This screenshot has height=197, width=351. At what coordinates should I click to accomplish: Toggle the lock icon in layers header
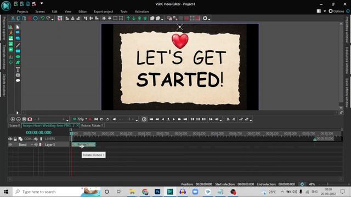(x=15, y=139)
